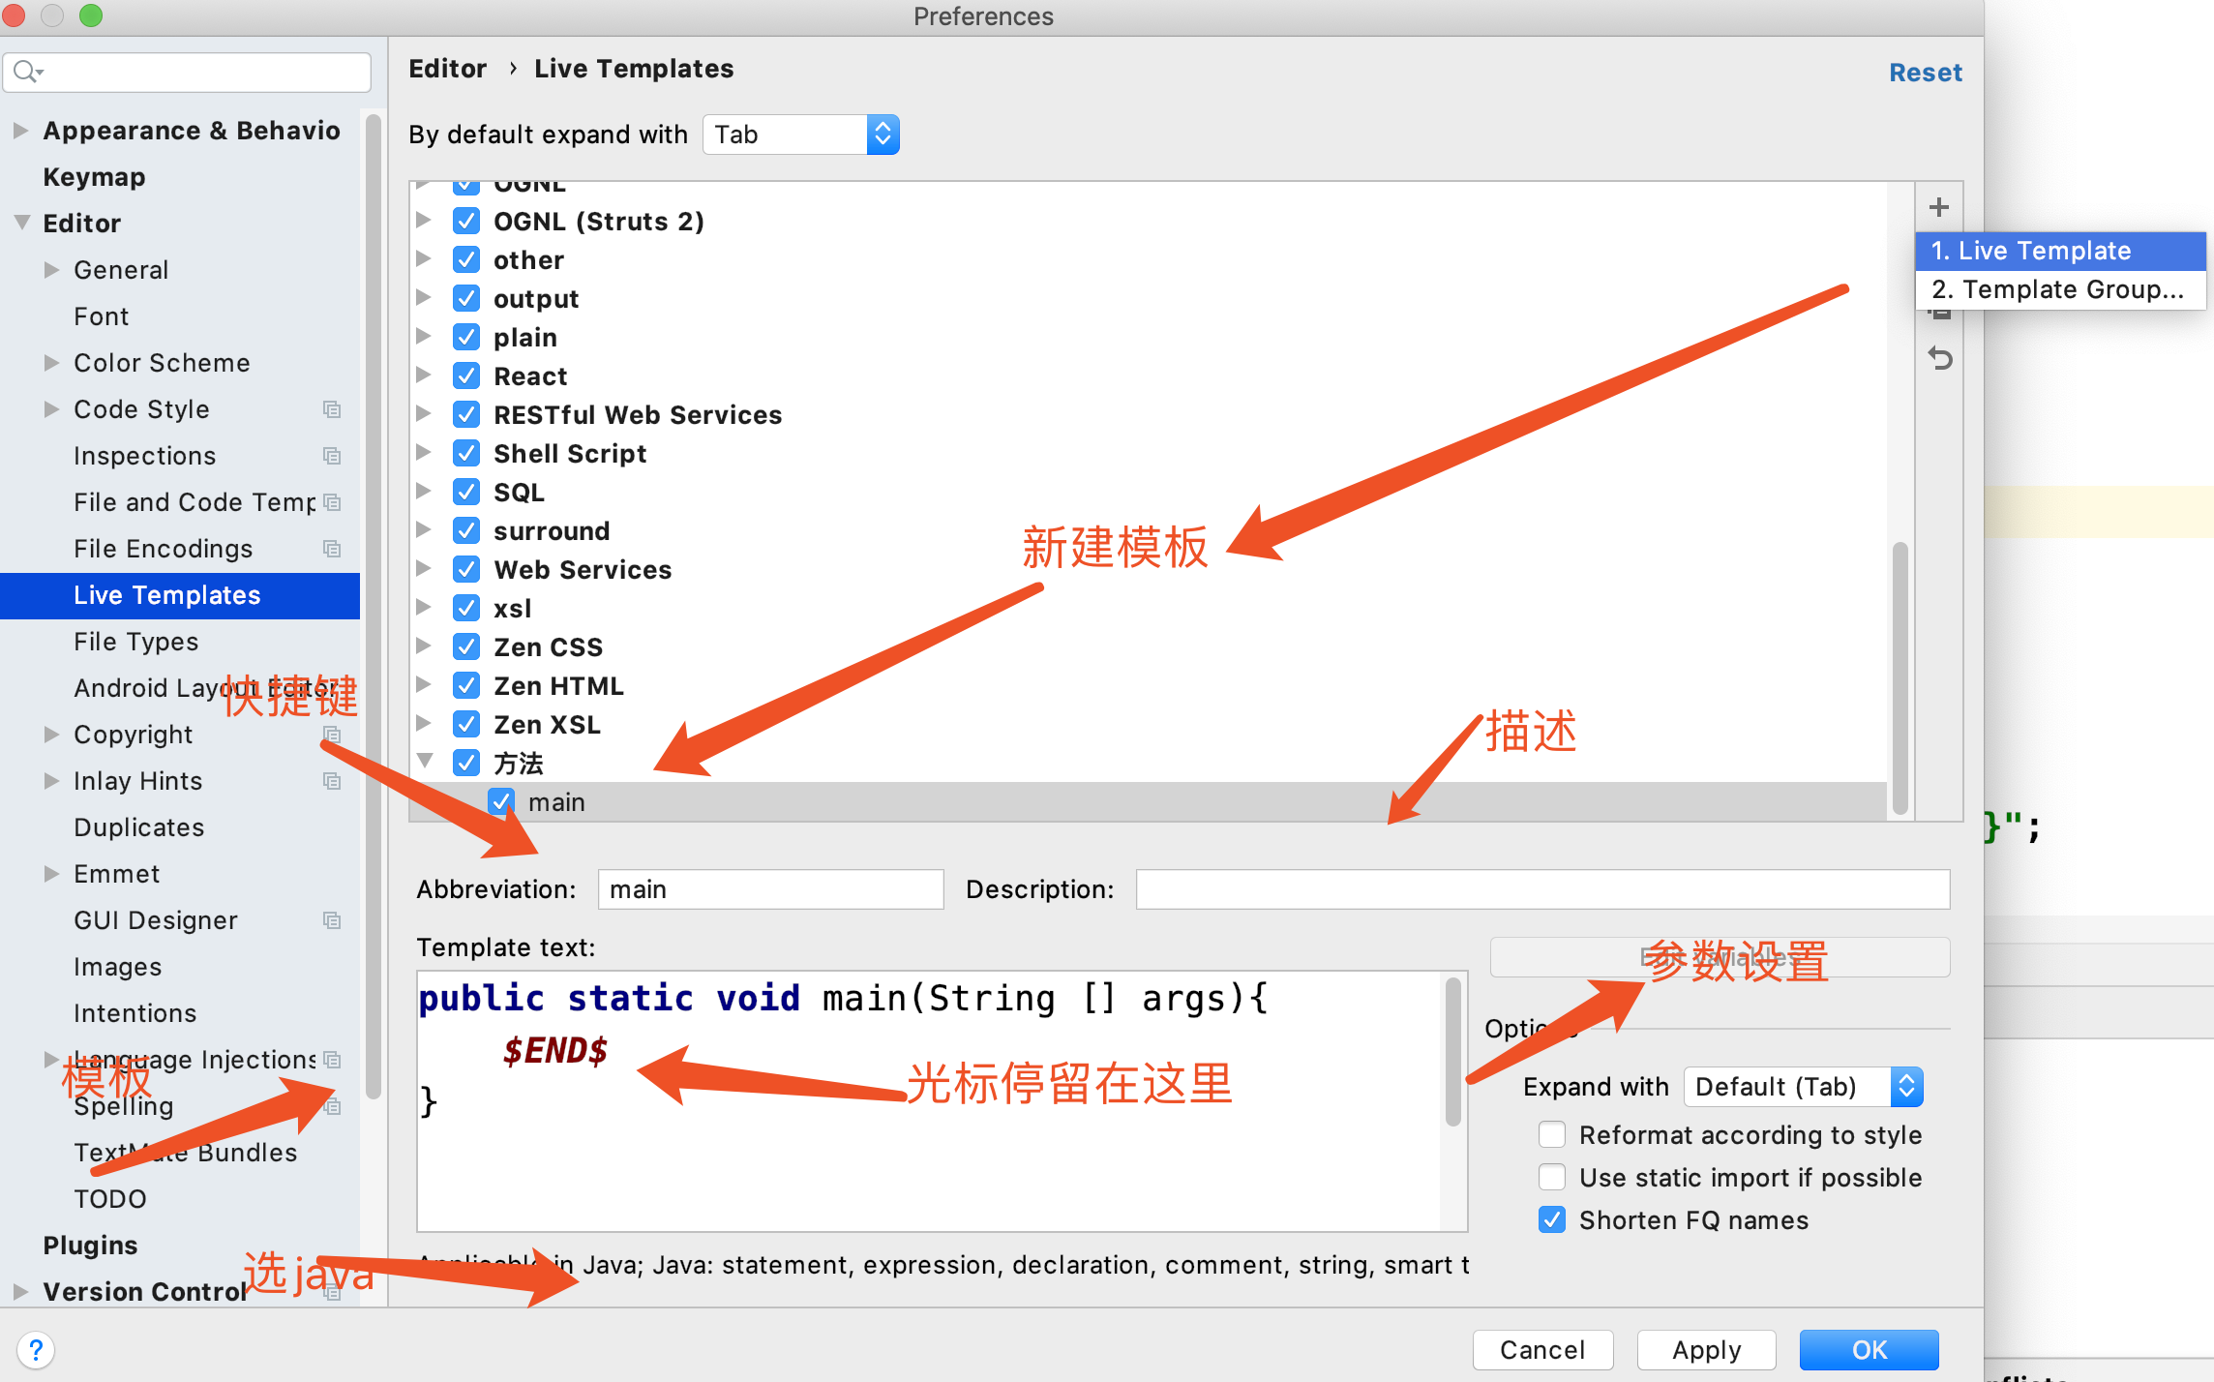Toggle the checkbox for SQL template group
2214x1382 pixels.
click(468, 492)
